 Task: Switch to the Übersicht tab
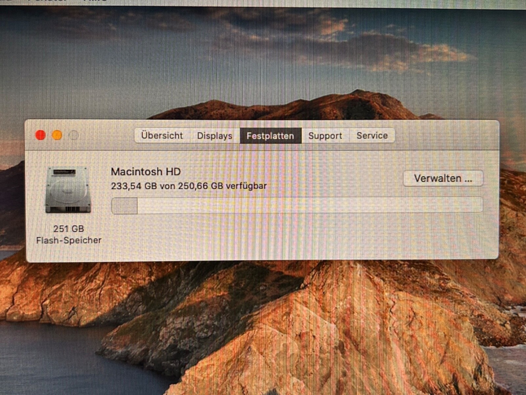(162, 136)
